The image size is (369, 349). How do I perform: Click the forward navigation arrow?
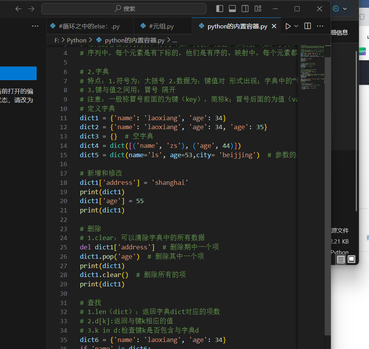pos(32,9)
